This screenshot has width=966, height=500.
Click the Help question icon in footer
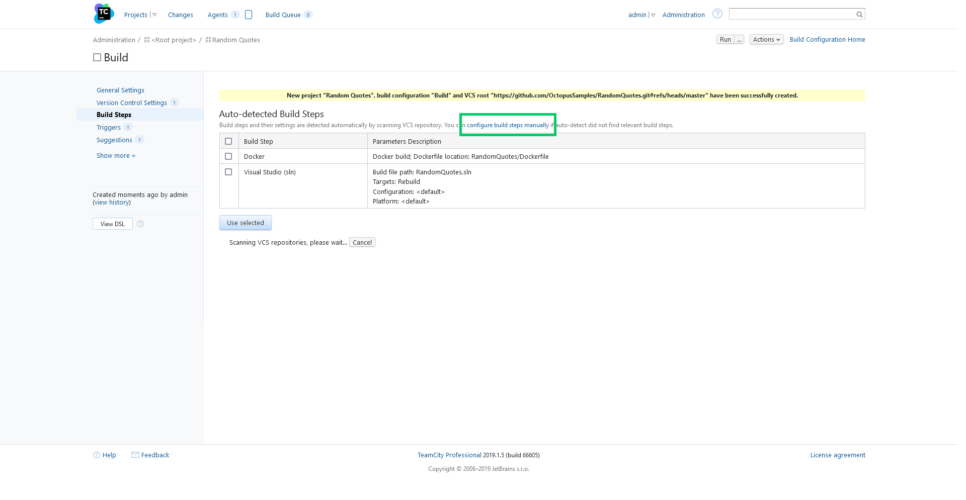(x=97, y=455)
